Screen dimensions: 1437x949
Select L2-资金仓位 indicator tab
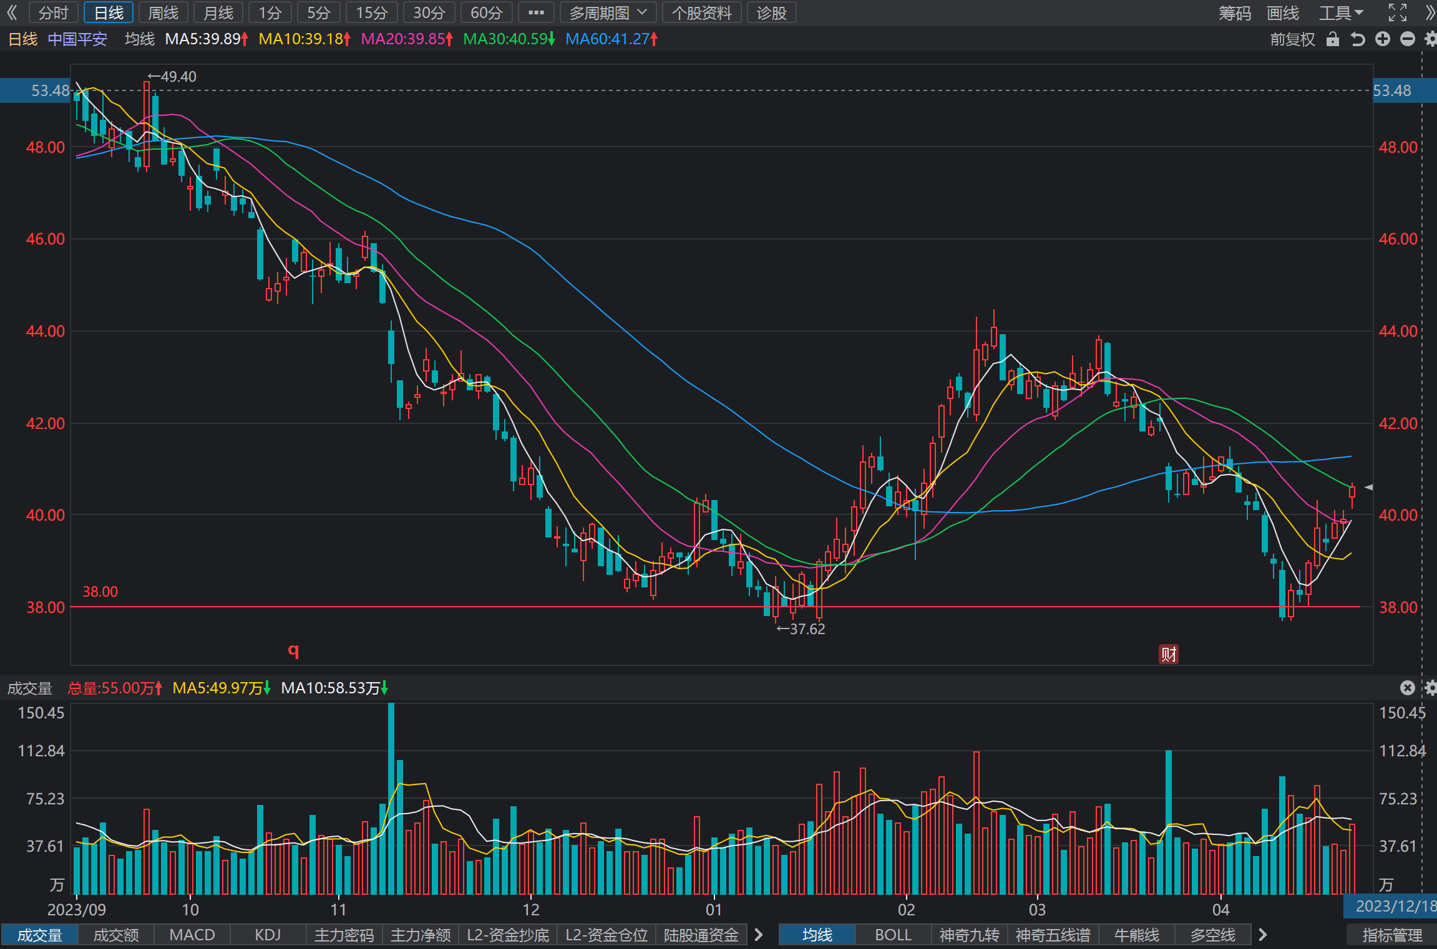click(x=606, y=935)
